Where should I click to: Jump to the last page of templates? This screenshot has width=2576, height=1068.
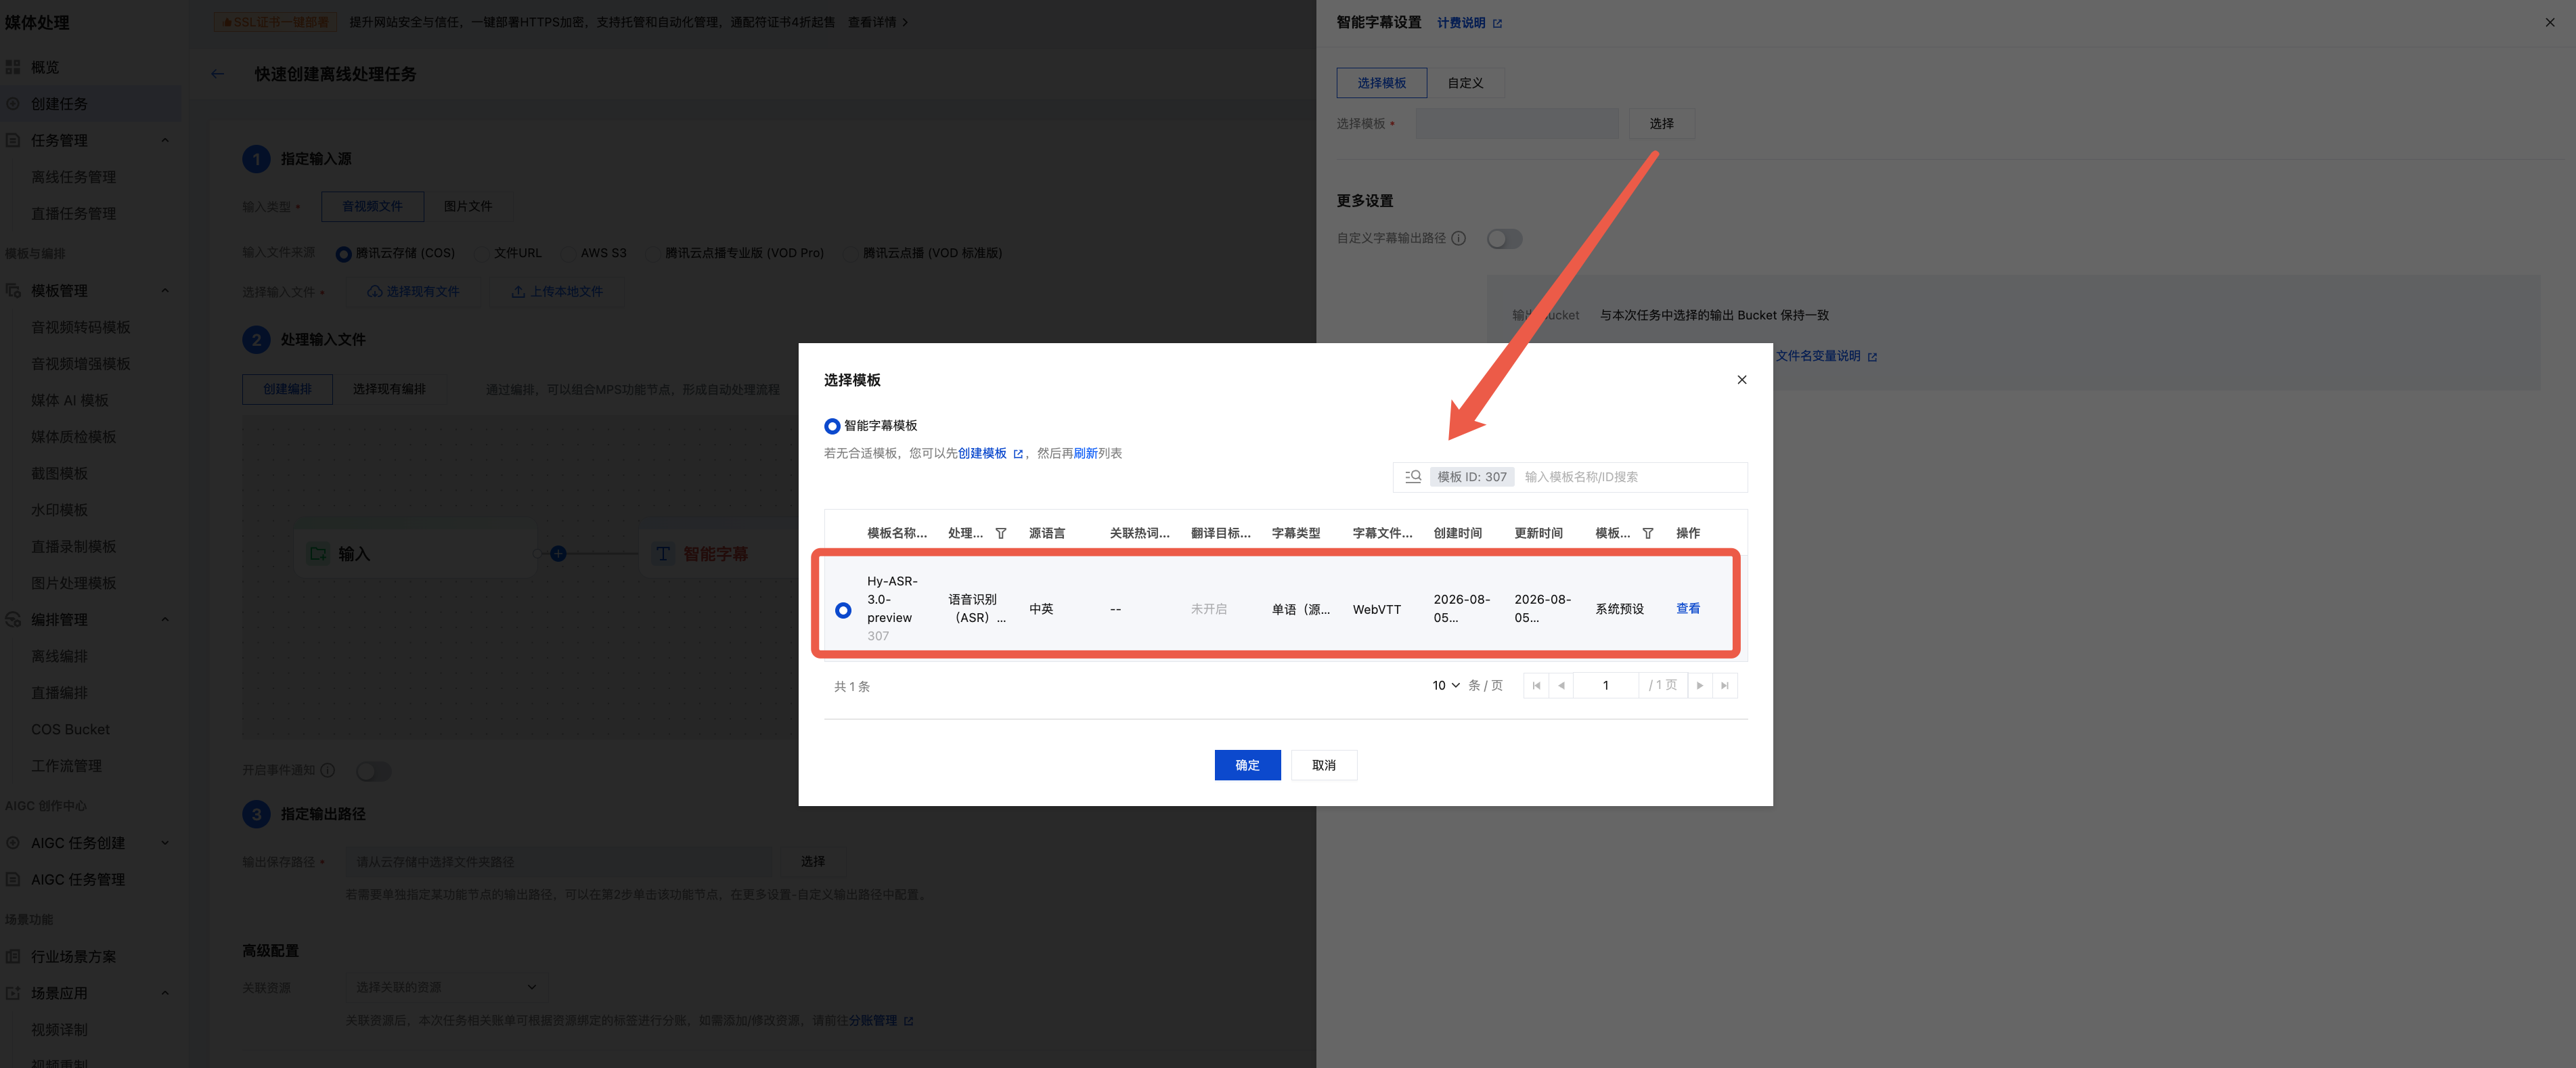(x=1725, y=686)
